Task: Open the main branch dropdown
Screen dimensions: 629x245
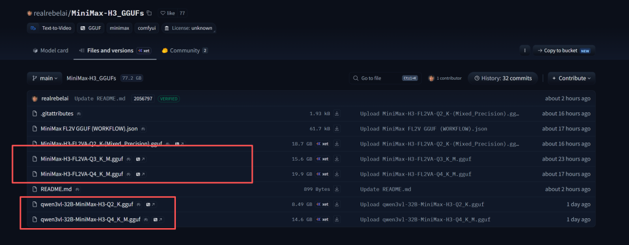Action: [44, 78]
